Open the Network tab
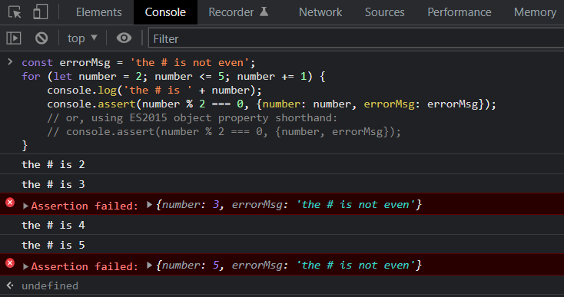The image size is (564, 297). coord(320,12)
